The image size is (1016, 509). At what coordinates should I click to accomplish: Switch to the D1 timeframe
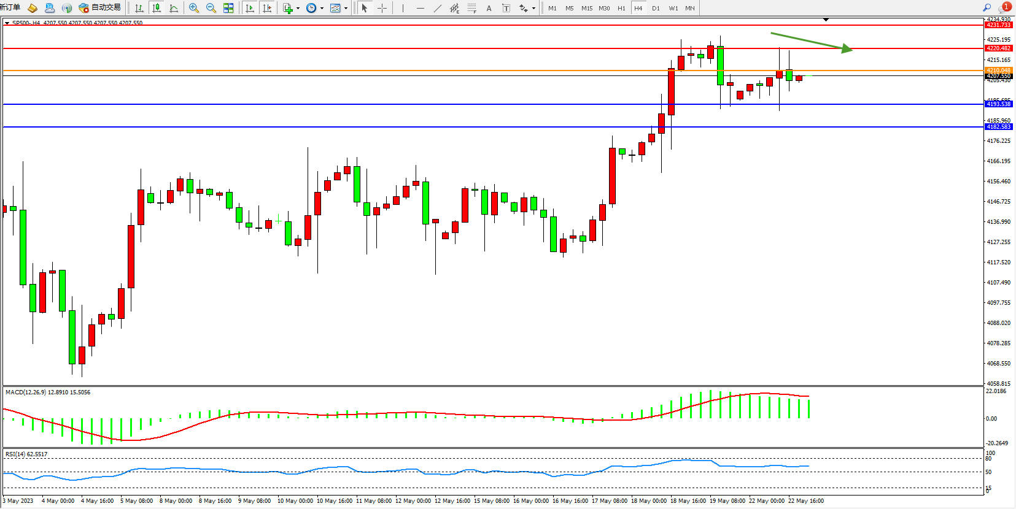[x=656, y=8]
